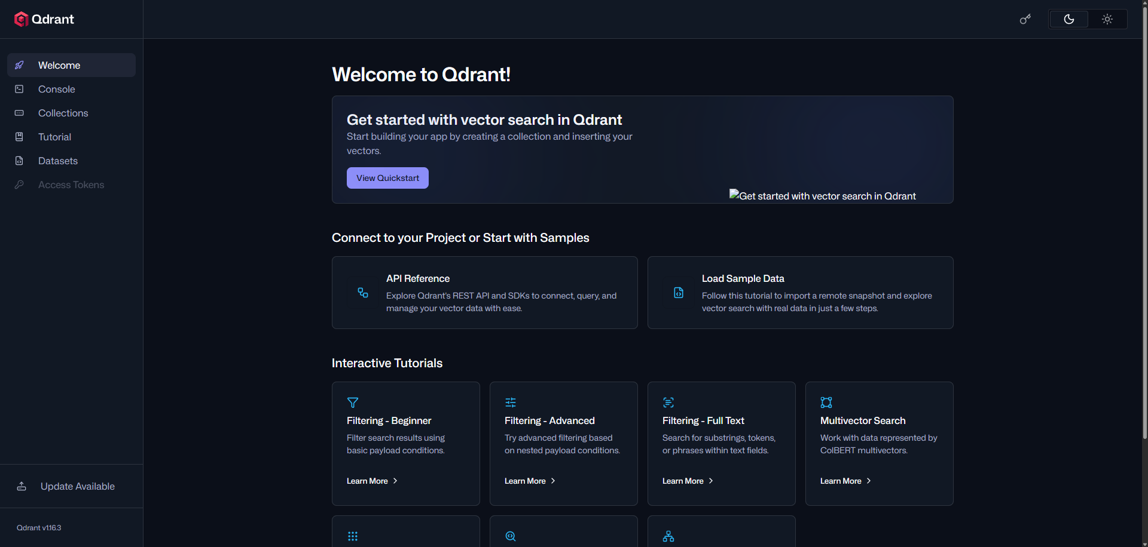Go to Collections in the sidebar
Viewport: 1148px width, 547px height.
pos(71,113)
